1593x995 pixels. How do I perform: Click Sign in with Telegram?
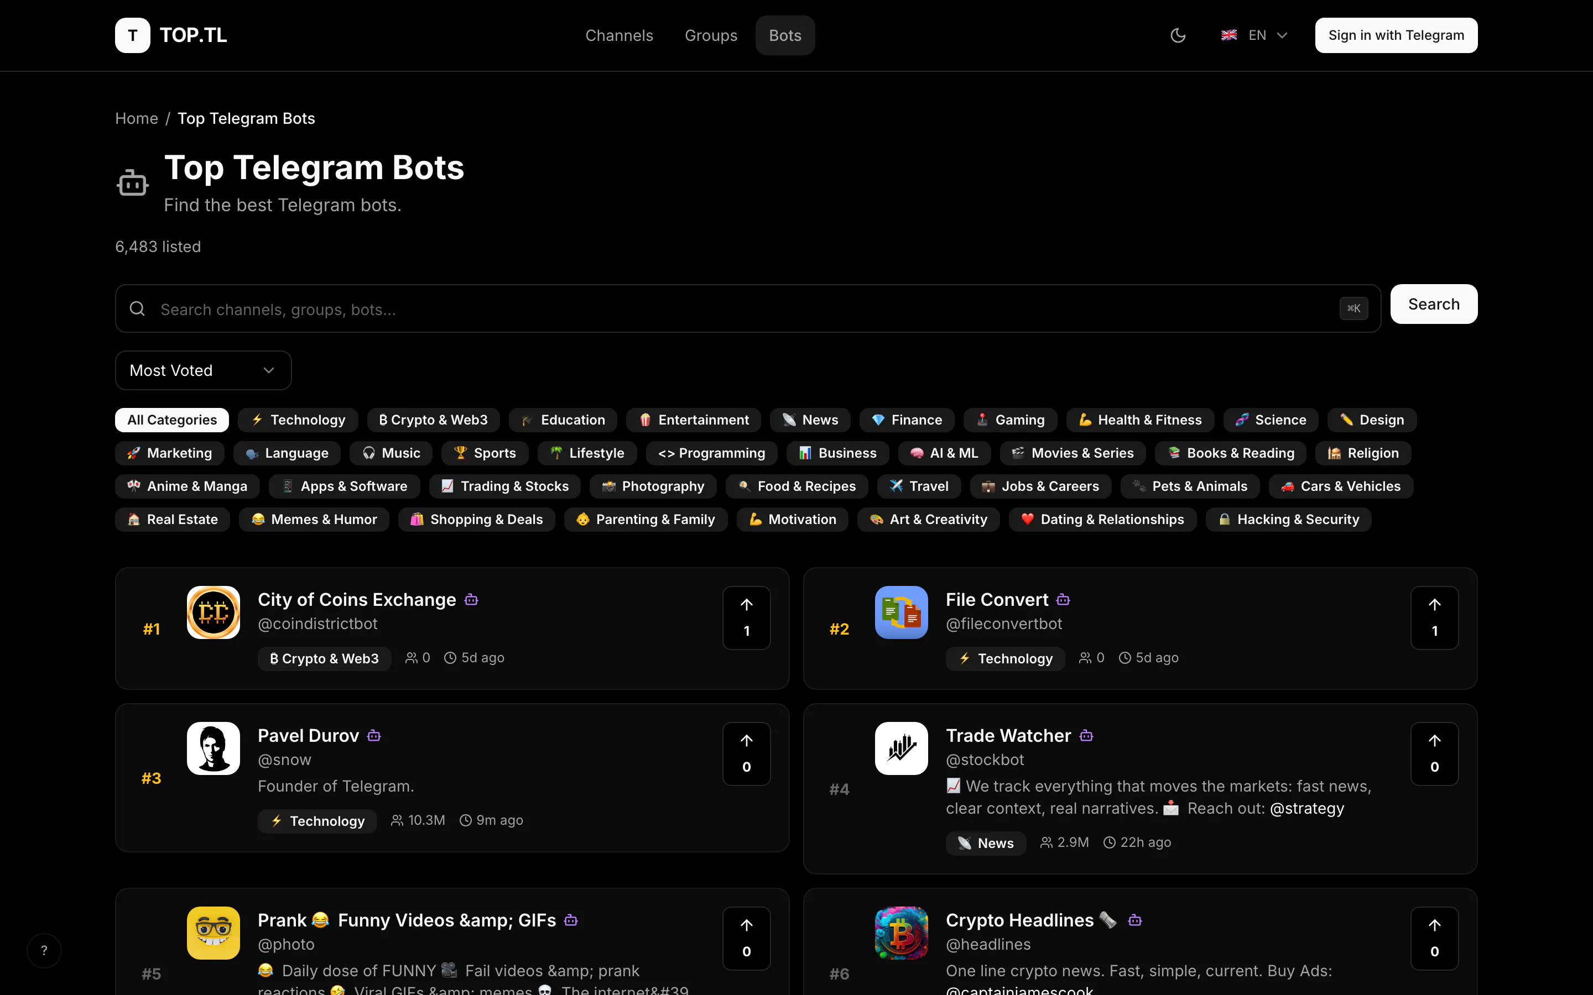coord(1396,35)
